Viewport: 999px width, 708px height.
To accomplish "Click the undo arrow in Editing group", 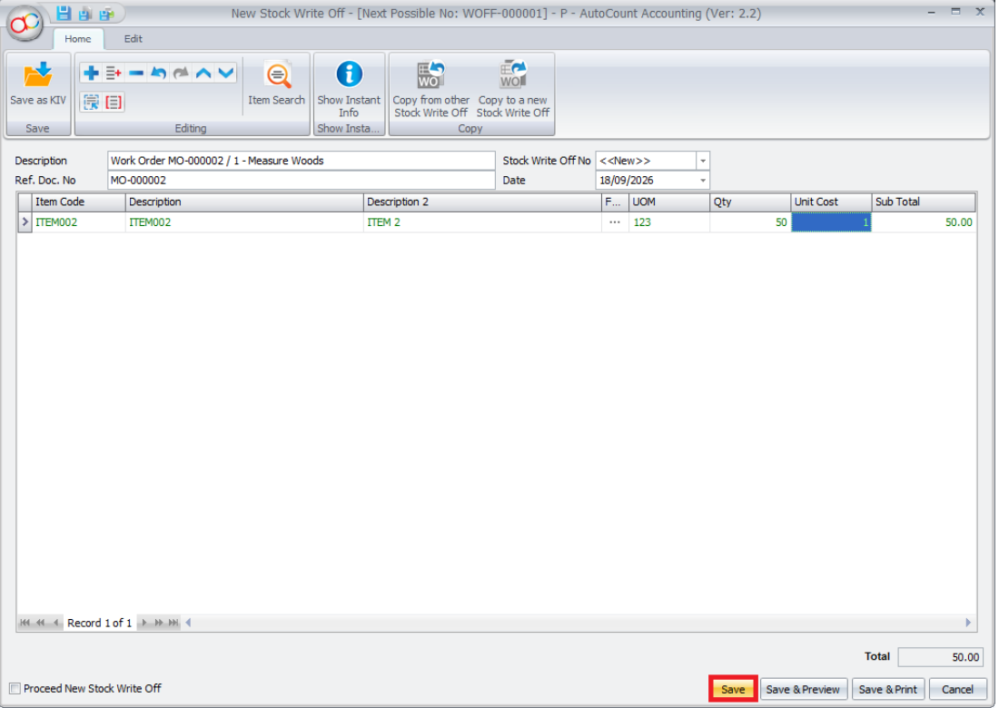I will pos(158,74).
